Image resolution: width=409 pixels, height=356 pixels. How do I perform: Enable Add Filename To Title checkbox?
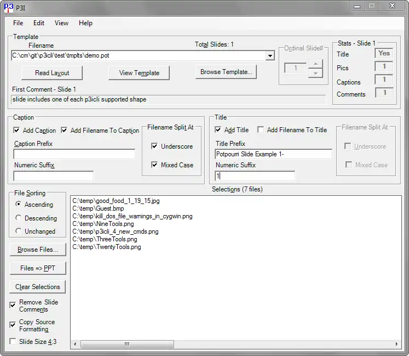(x=261, y=130)
